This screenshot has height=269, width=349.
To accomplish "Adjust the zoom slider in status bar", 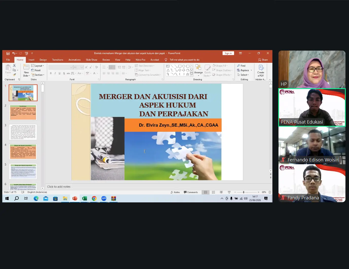I will pyautogui.click(x=243, y=192).
